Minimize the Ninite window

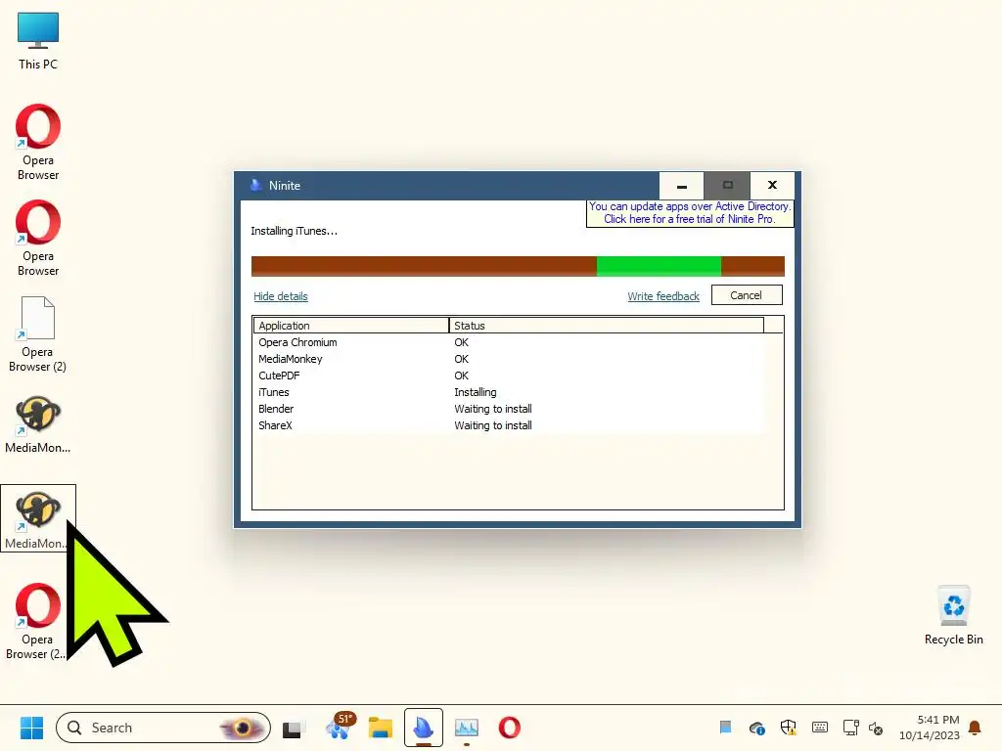(x=681, y=186)
